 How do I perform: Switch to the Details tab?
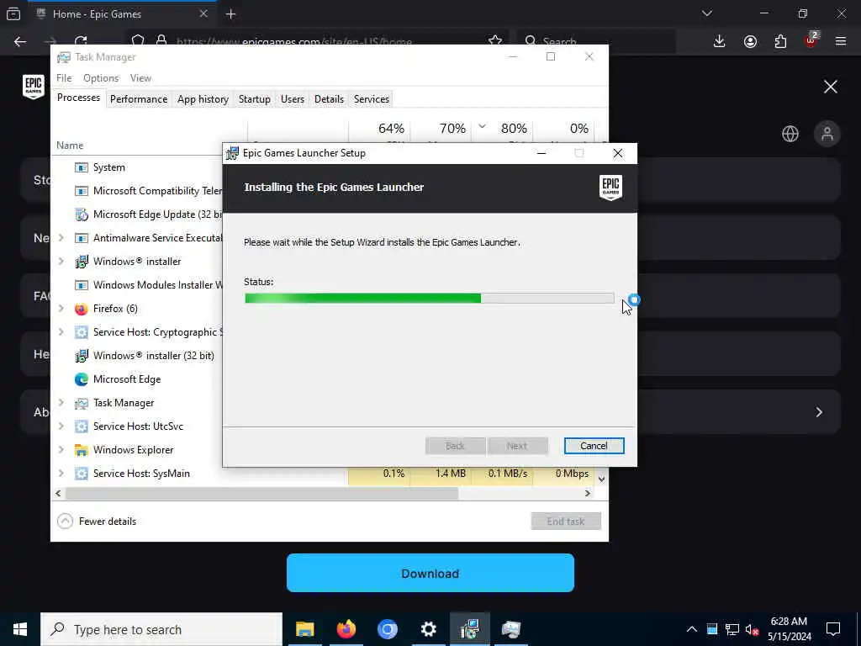pos(329,99)
